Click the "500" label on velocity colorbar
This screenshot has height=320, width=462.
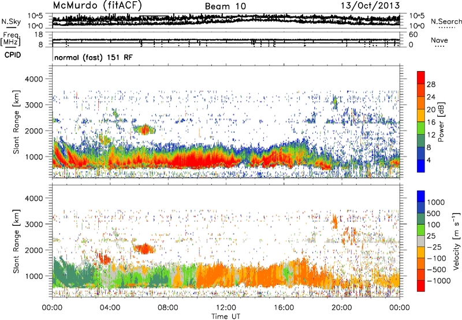(x=434, y=214)
